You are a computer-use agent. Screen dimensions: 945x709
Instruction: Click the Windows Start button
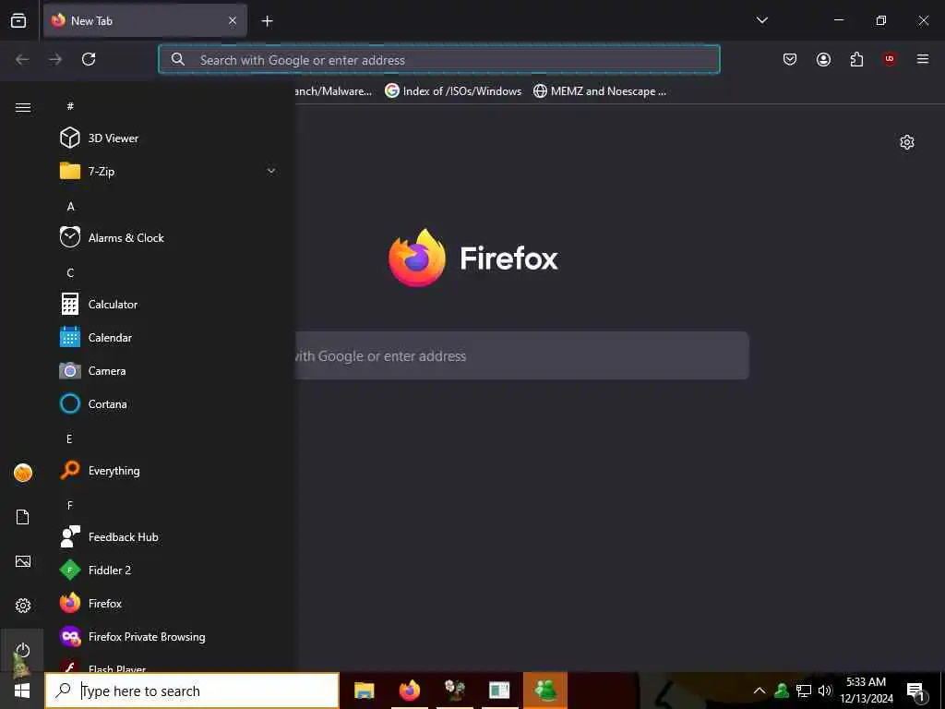[22, 691]
